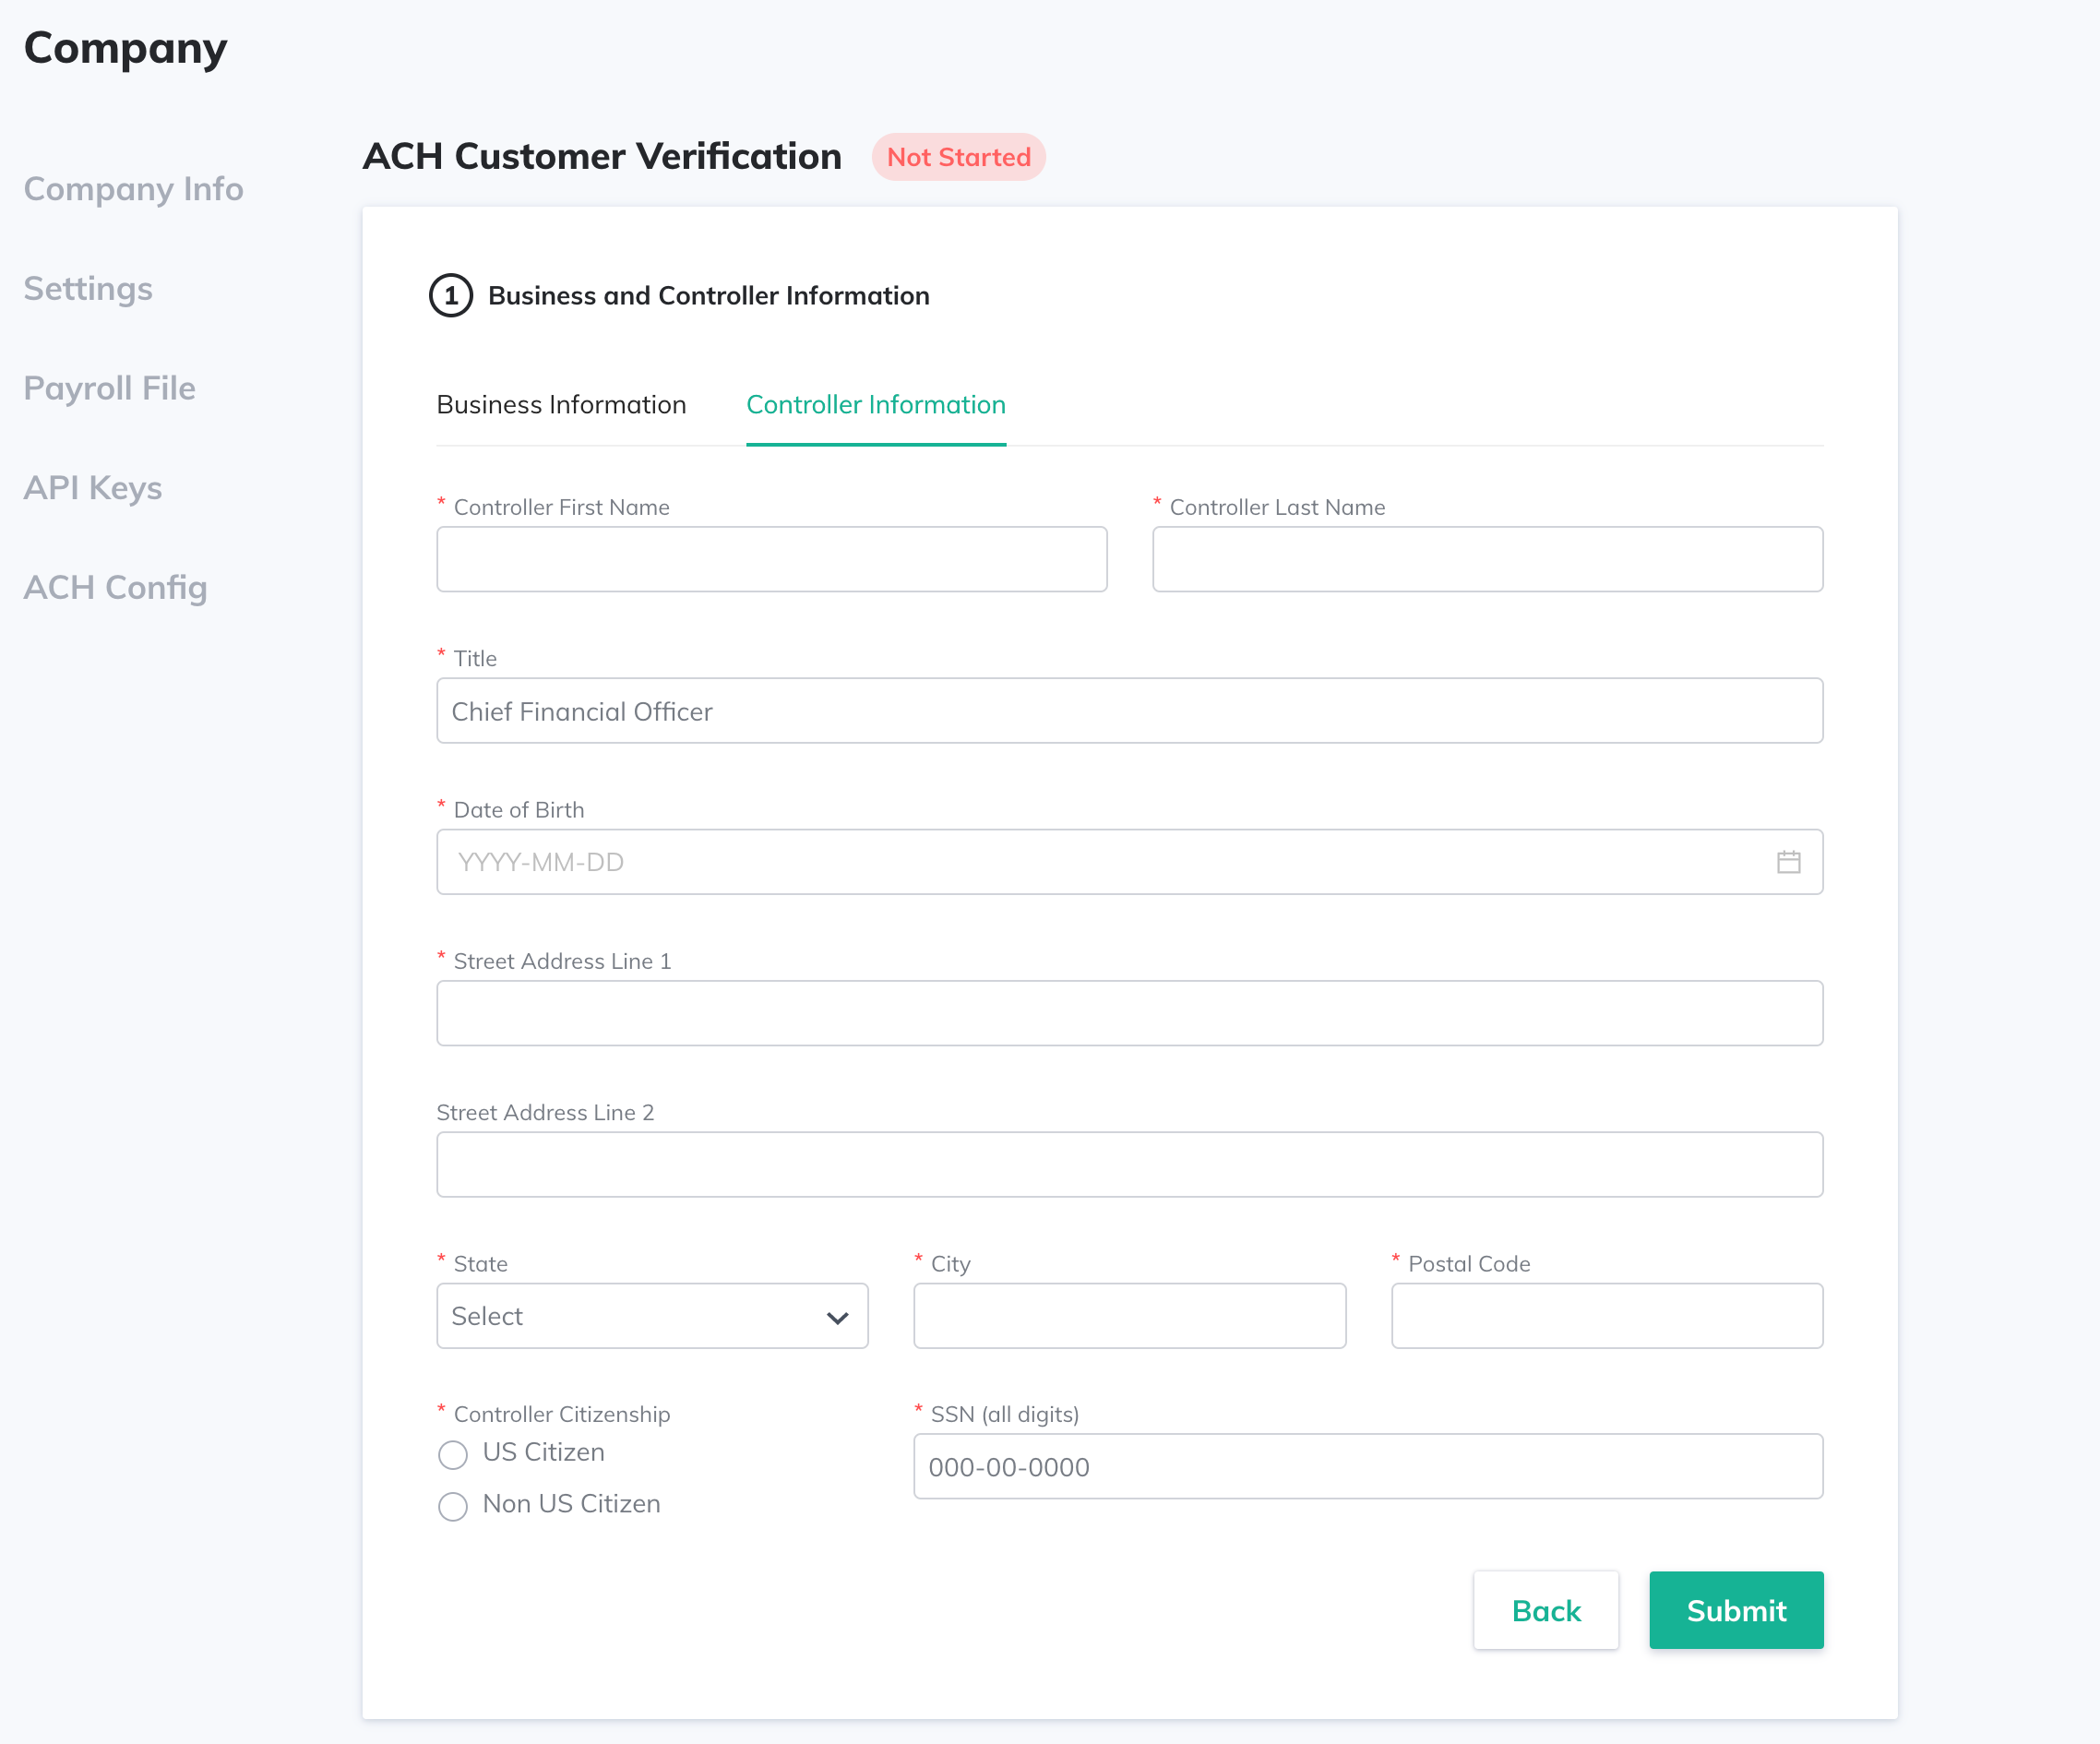The width and height of the screenshot is (2100, 1744).
Task: Expand the State dropdown
Action: 640,1316
